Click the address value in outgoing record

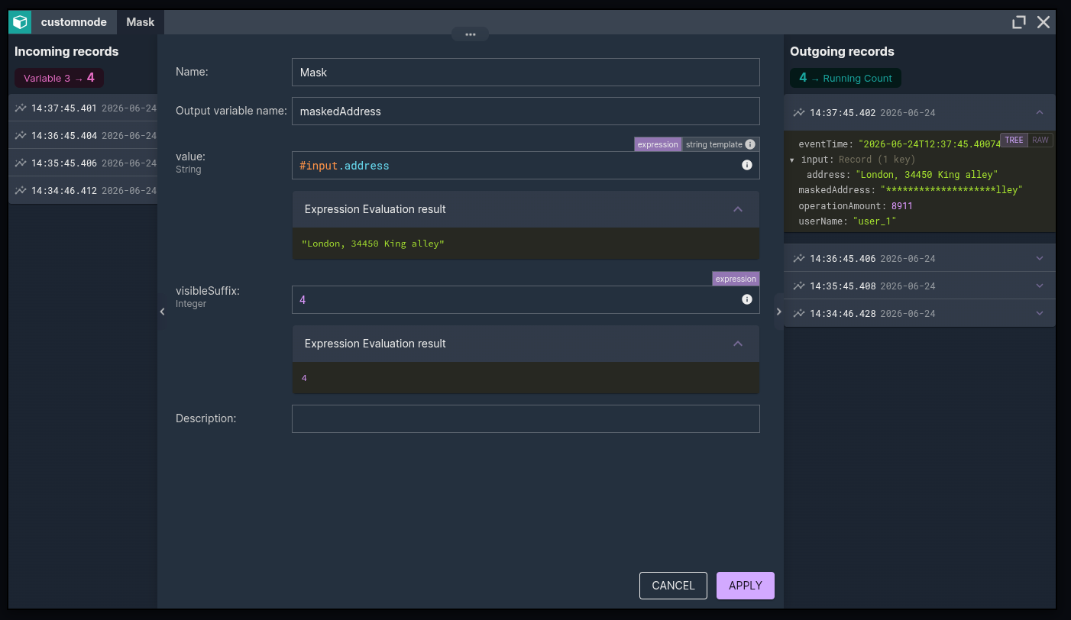pos(927,175)
